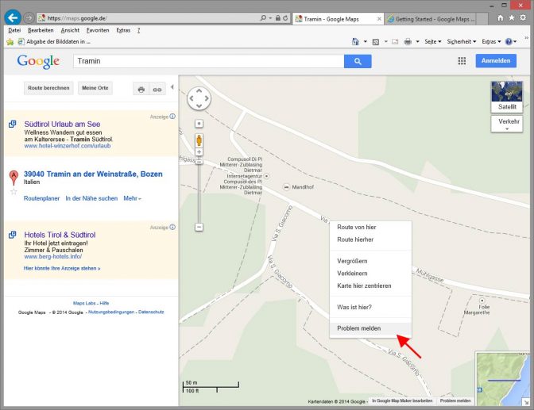Screen dimensions: 534x410
Task: Select the Street View Pegman icon
Action: tap(199, 140)
